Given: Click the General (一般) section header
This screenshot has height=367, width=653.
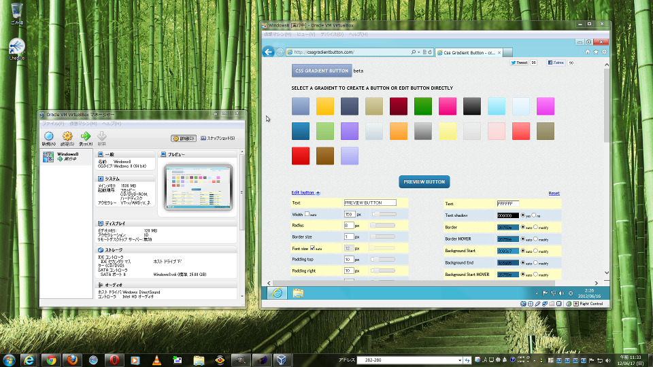Looking at the screenshot, I should [x=125, y=154].
